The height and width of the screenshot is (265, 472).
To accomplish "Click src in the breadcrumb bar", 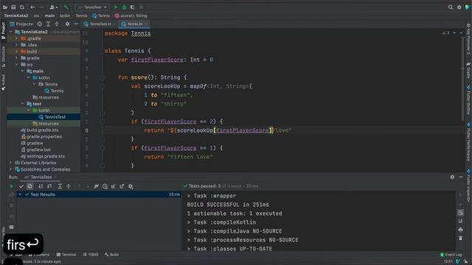I will pos(36,15).
